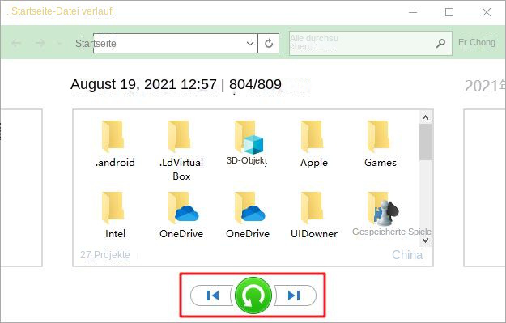This screenshot has height=323, width=506.
Task: Select the previous version panel on the left
Action: pyautogui.click(x=21, y=188)
